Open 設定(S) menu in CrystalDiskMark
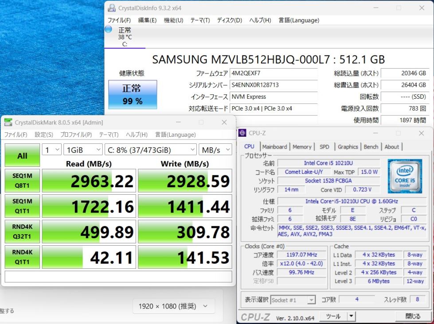434x324 pixels. (x=44, y=135)
